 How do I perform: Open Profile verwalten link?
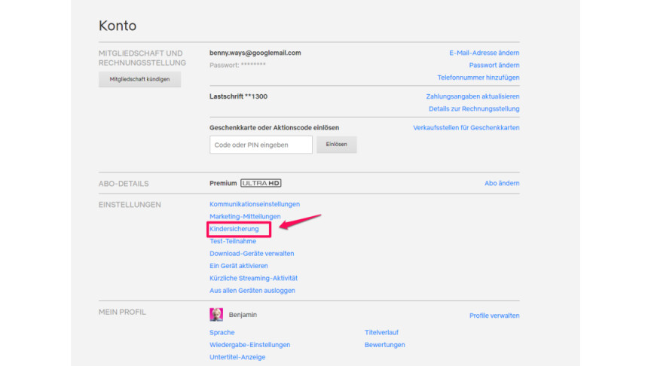click(494, 316)
